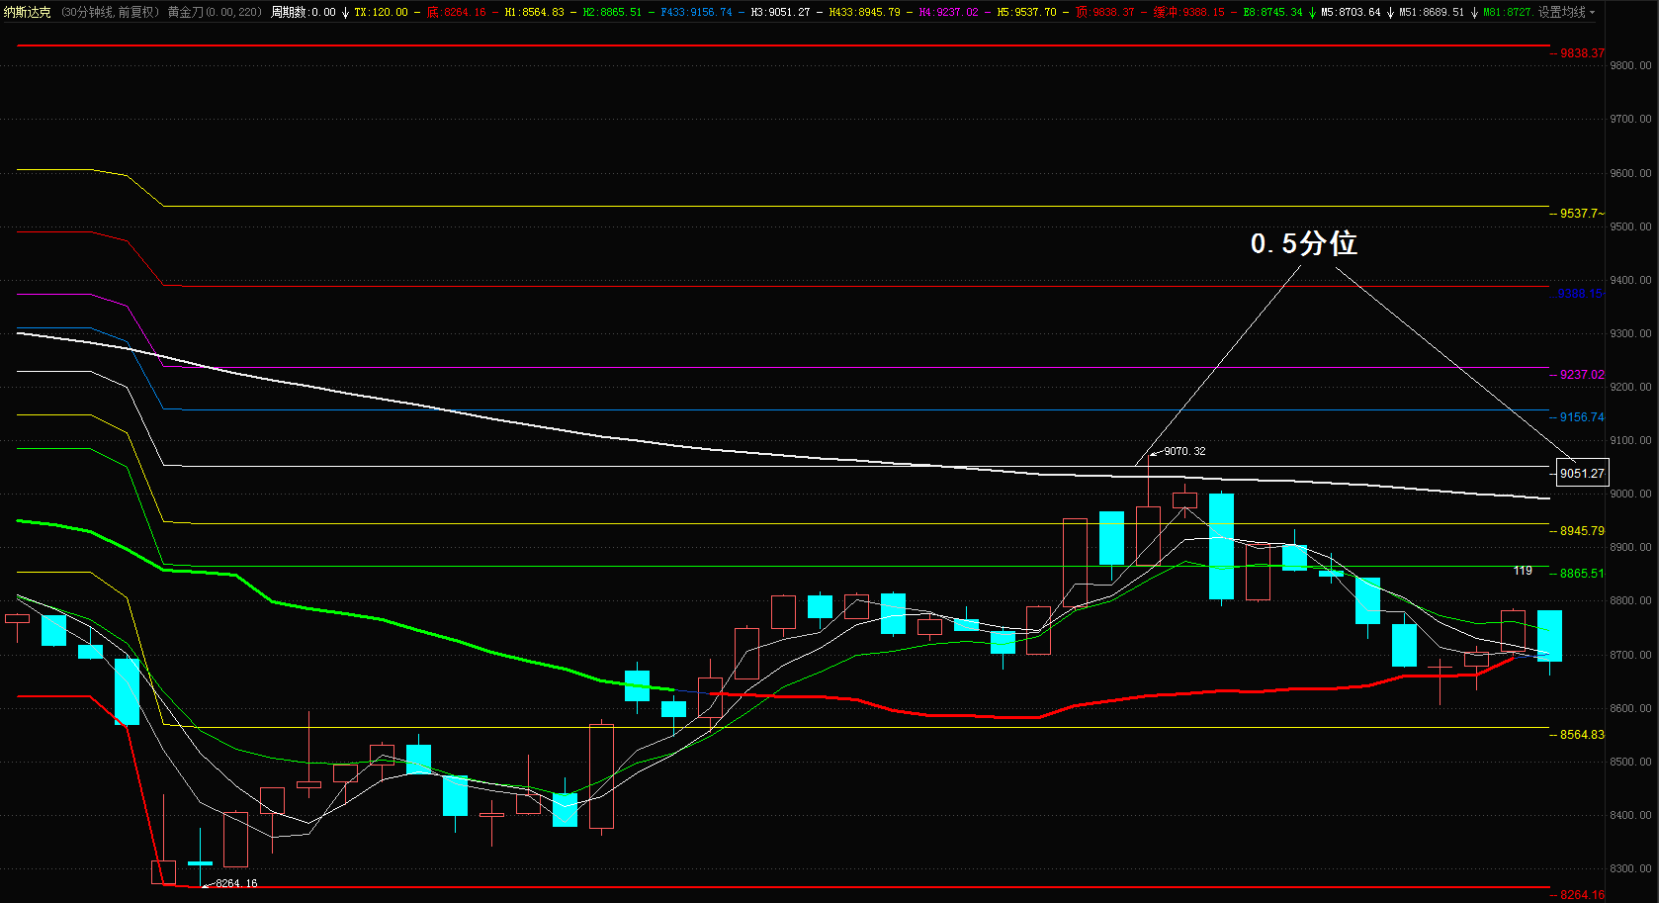
Task: Click the 顶:9838.37 header value
Action: [x=1105, y=12]
